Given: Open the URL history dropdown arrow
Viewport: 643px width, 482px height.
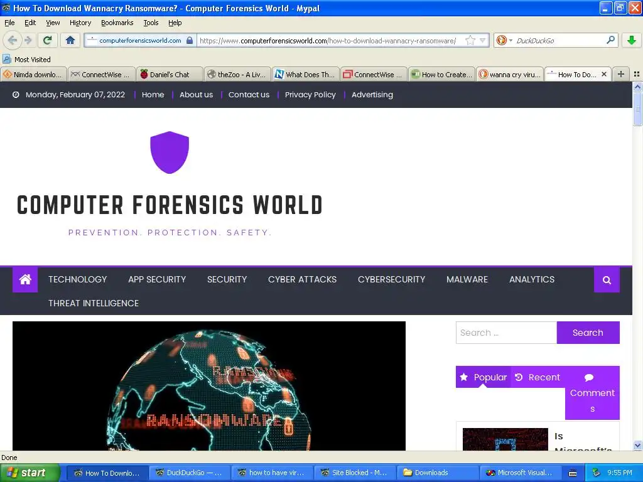Looking at the screenshot, I should [483, 41].
